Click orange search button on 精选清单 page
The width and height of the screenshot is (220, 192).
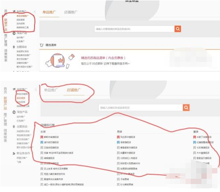[178, 29]
